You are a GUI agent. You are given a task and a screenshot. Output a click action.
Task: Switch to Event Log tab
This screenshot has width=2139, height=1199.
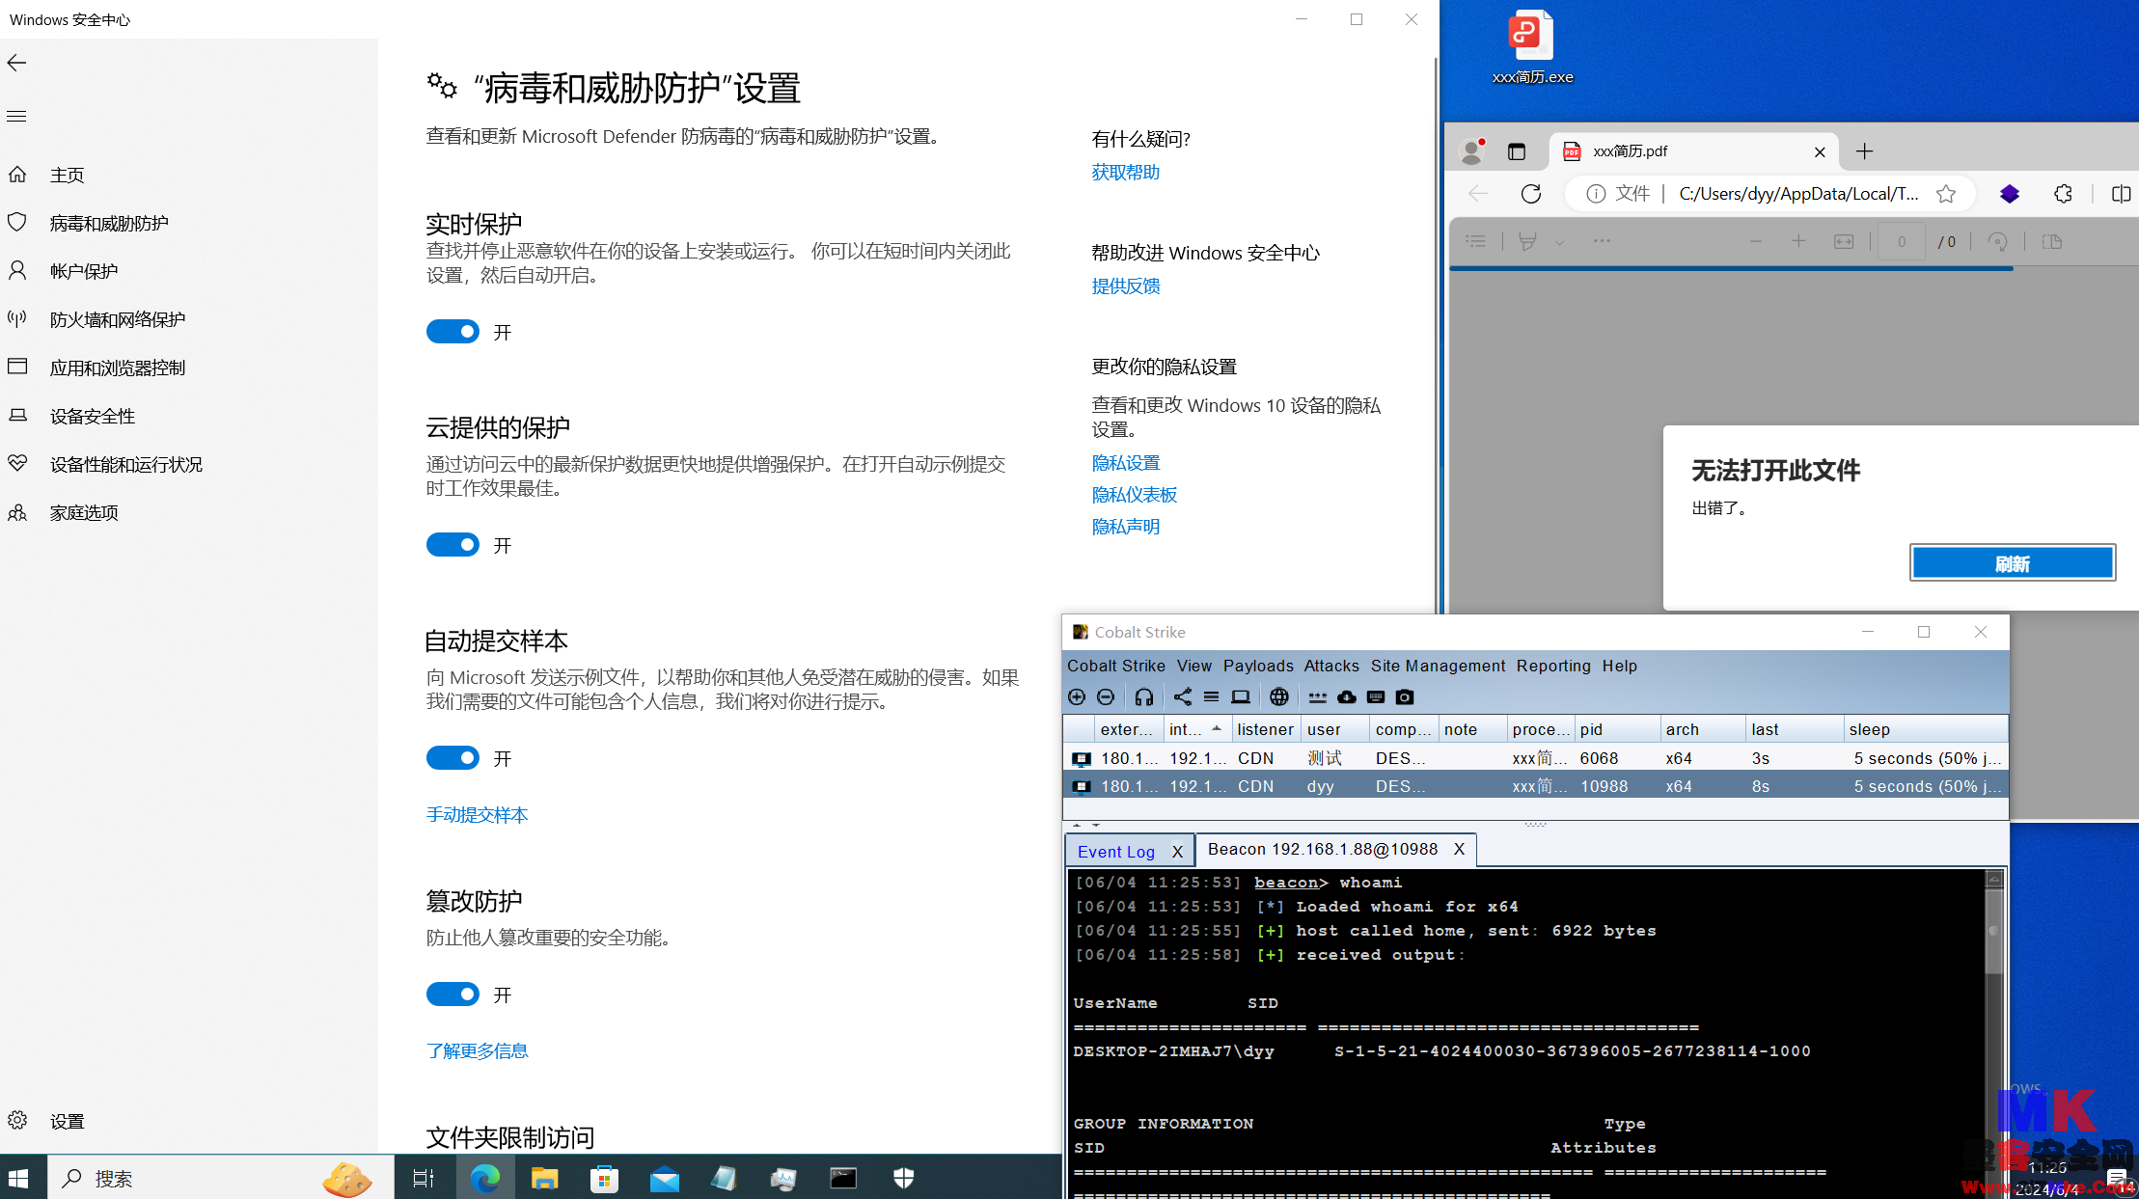(x=1116, y=851)
